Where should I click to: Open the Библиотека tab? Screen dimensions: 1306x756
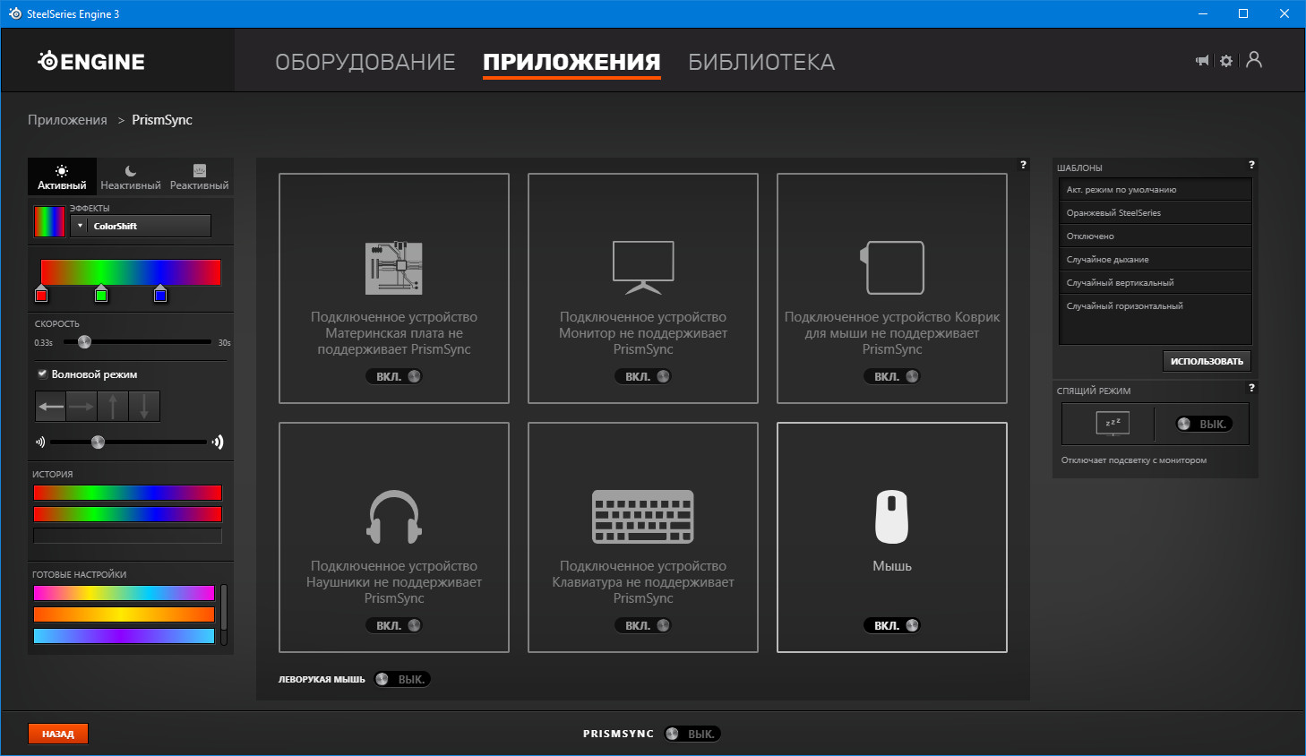[x=761, y=62]
